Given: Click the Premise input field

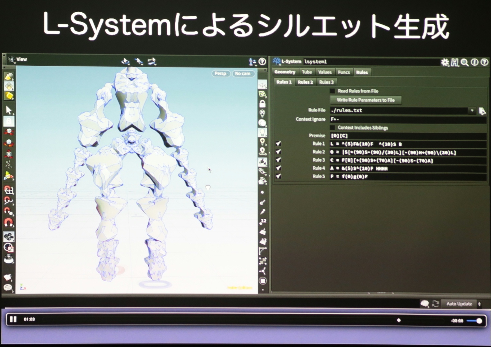Looking at the screenshot, I should 408,136.
